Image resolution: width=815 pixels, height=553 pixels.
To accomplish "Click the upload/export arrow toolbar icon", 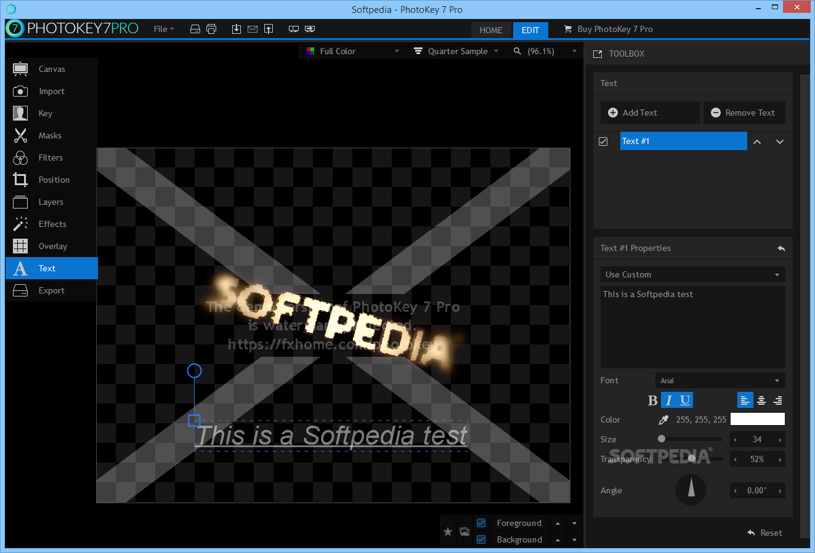I will tap(269, 29).
